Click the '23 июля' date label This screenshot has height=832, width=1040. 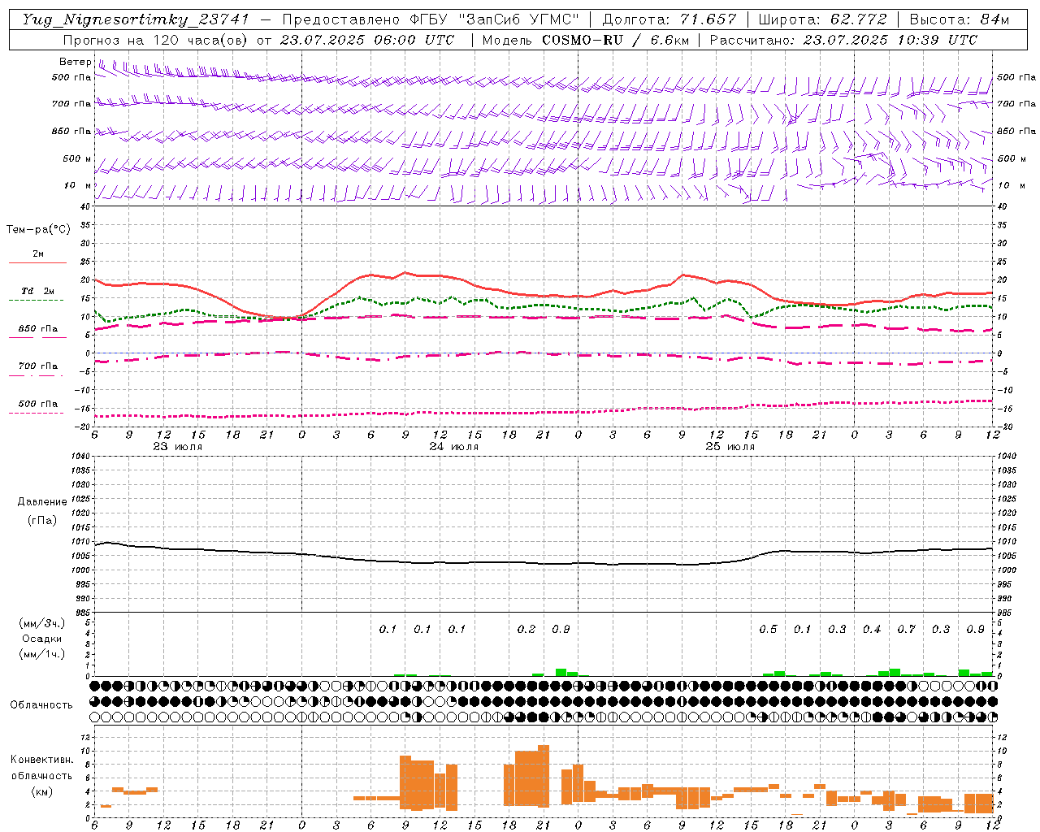178,447
